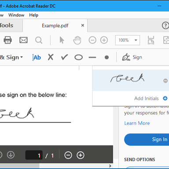169x169 pixels.
Task: Open the 100% zoom level dropdown
Action: coord(128,40)
